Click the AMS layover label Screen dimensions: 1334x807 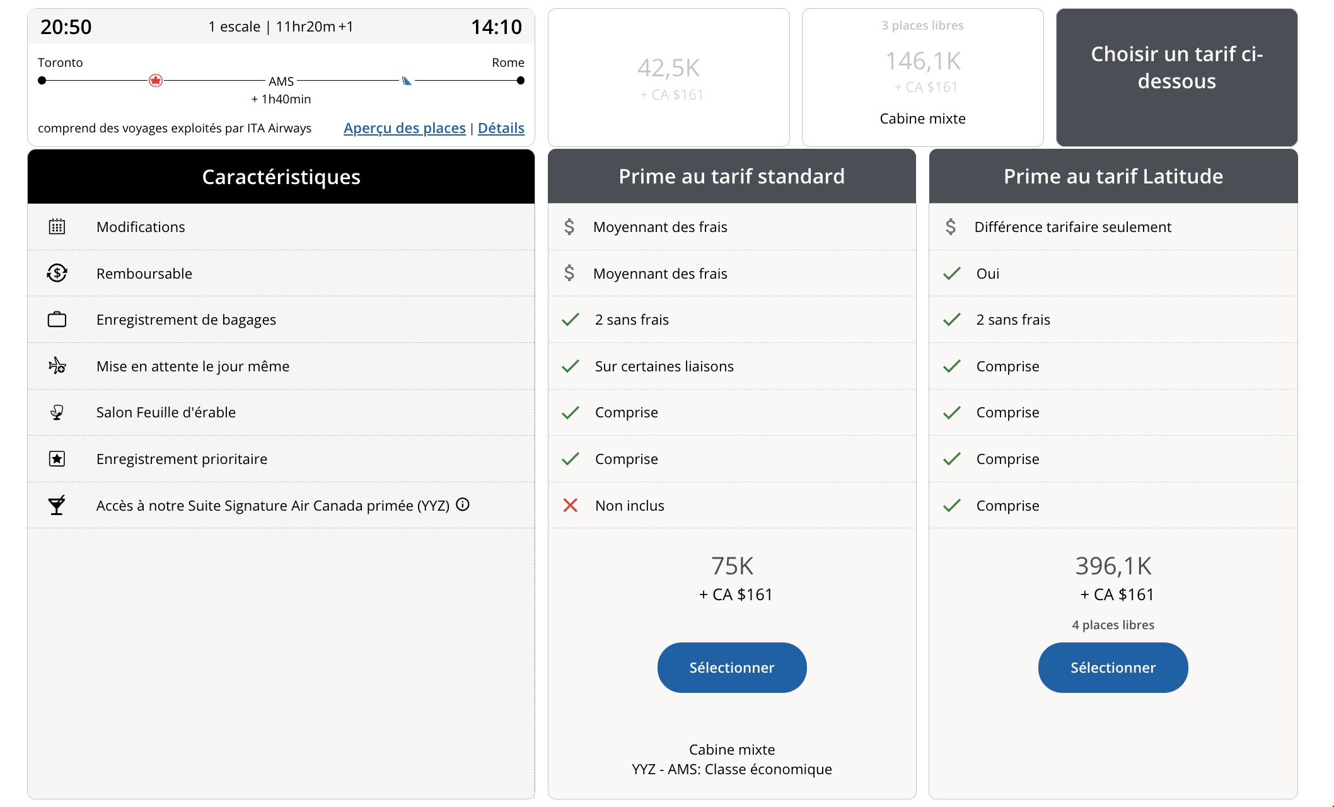281,81
